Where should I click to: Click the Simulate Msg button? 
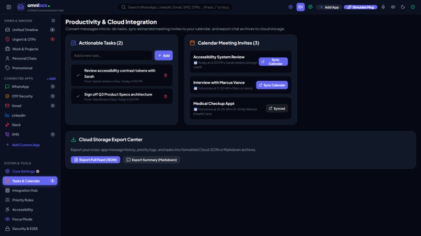pyautogui.click(x=360, y=7)
